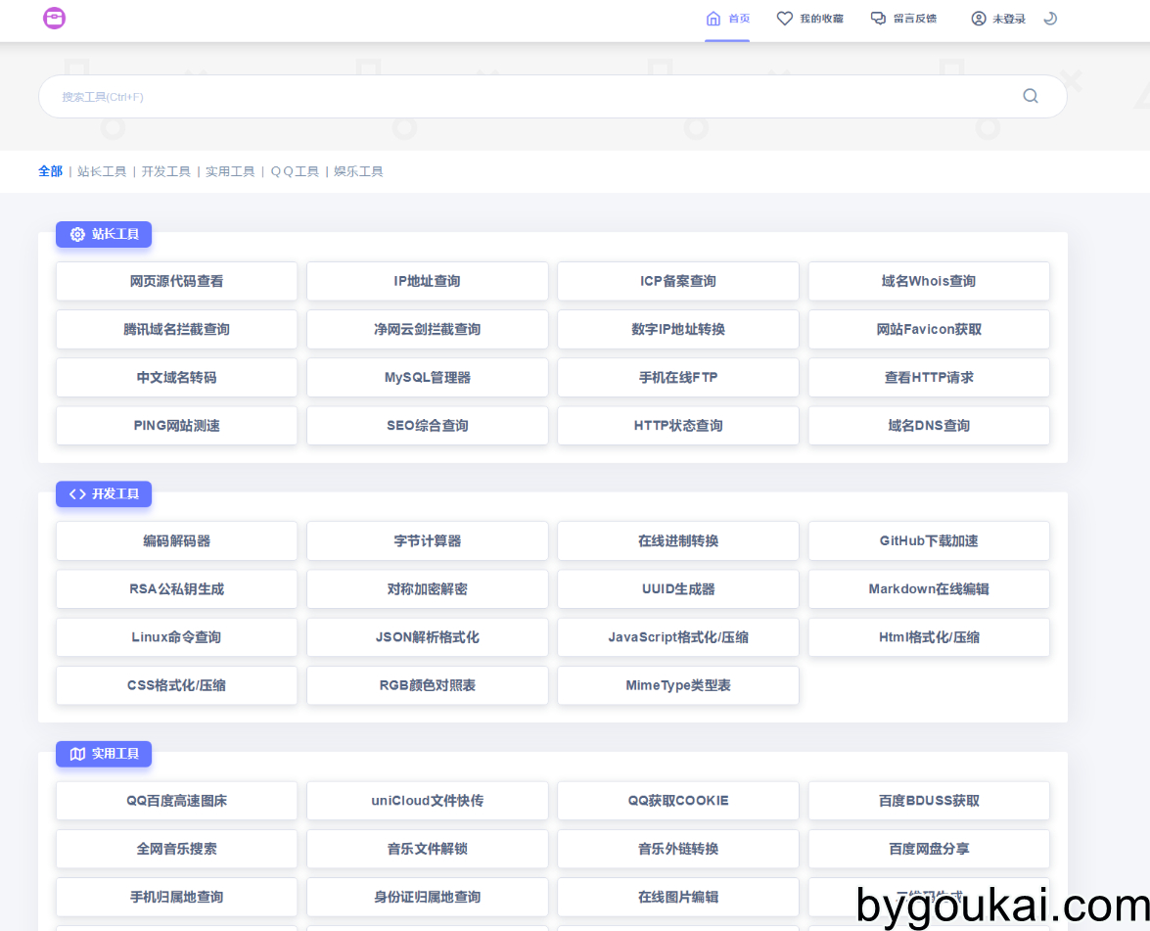Open ICP备案查询 tool
This screenshot has width=1150, height=931.
coord(678,281)
